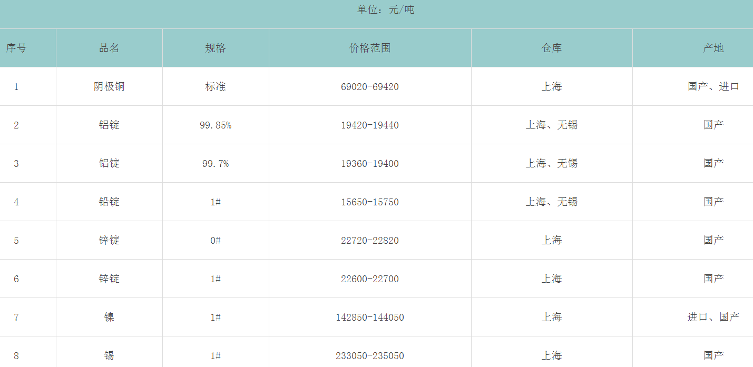Click the 进口、国产 origin cell for 镍
Viewport: 753px width, 367px height.
(x=713, y=317)
